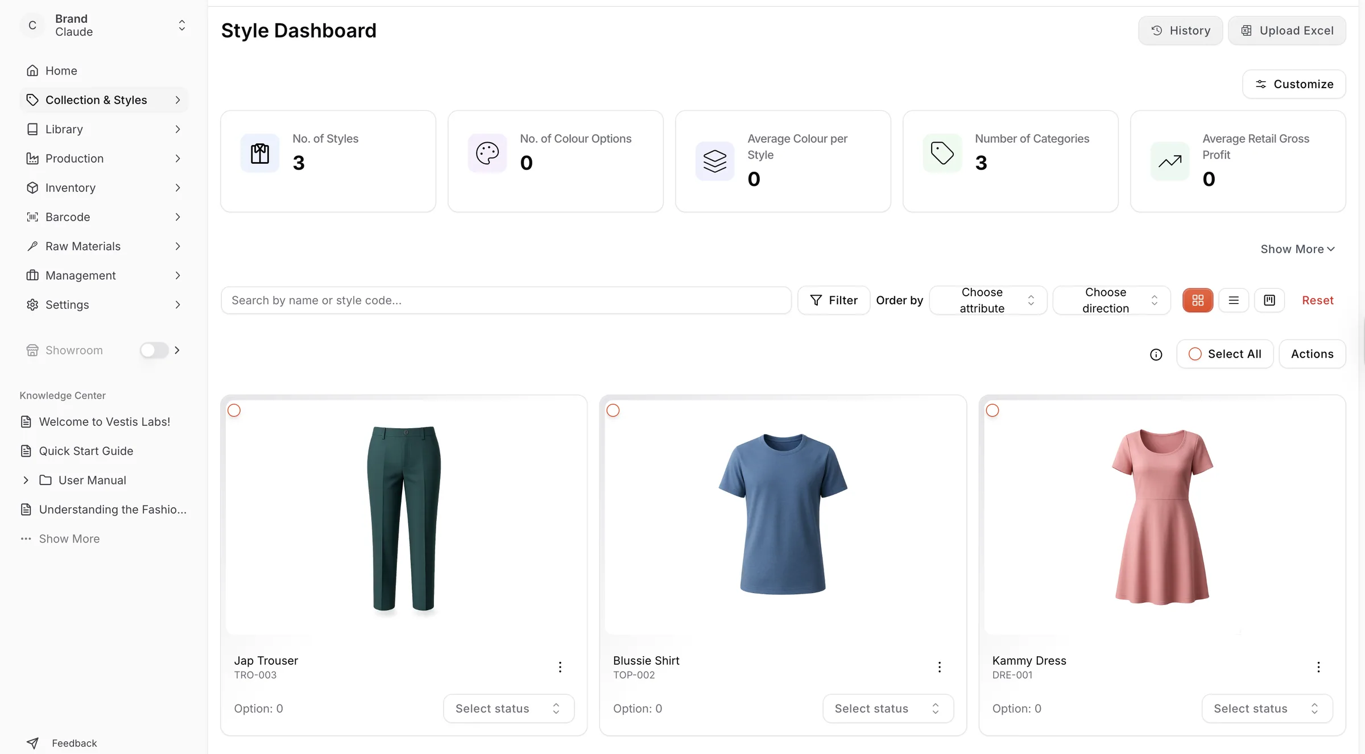The width and height of the screenshot is (1365, 754).
Task: Click the tag icon for Number of Categories
Action: click(942, 153)
